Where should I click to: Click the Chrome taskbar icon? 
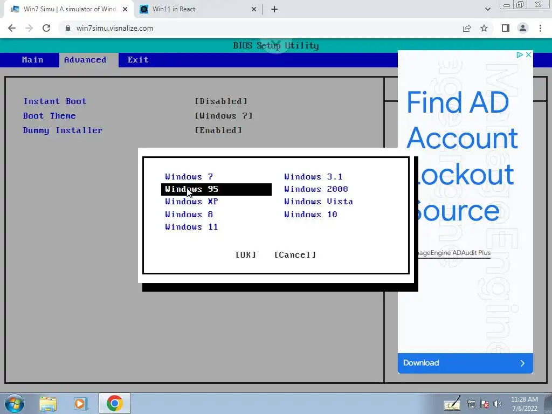tap(115, 403)
